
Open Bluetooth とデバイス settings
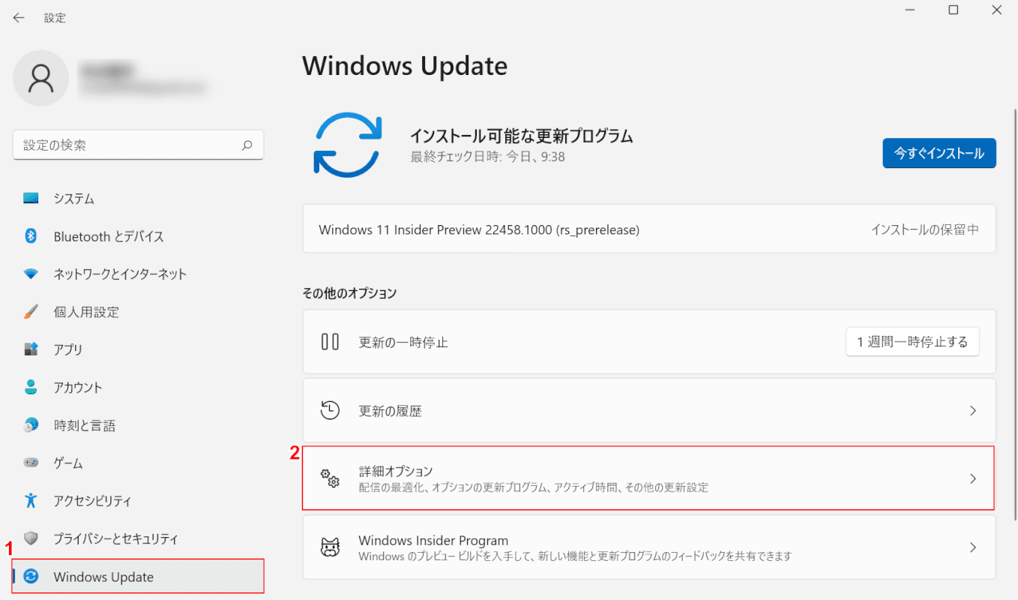(x=138, y=236)
